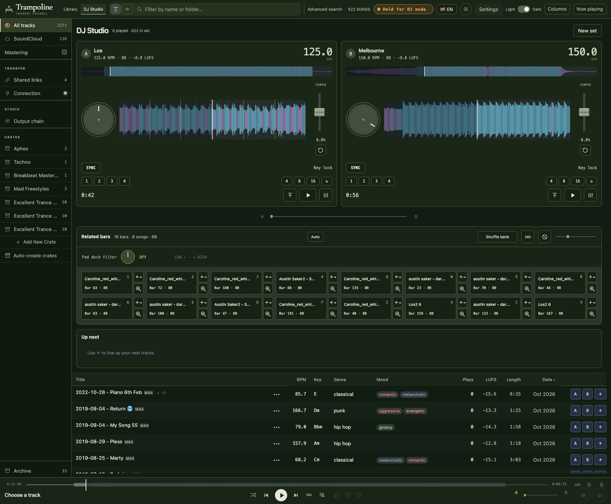Sort by Date column header

tap(548, 380)
